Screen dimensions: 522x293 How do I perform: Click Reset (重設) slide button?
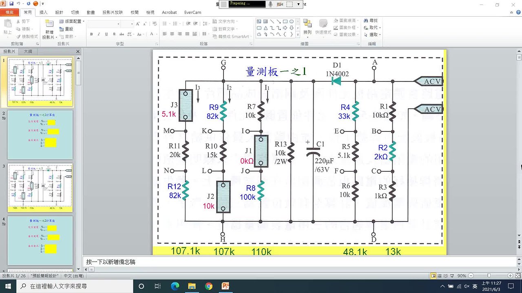(x=66, y=28)
